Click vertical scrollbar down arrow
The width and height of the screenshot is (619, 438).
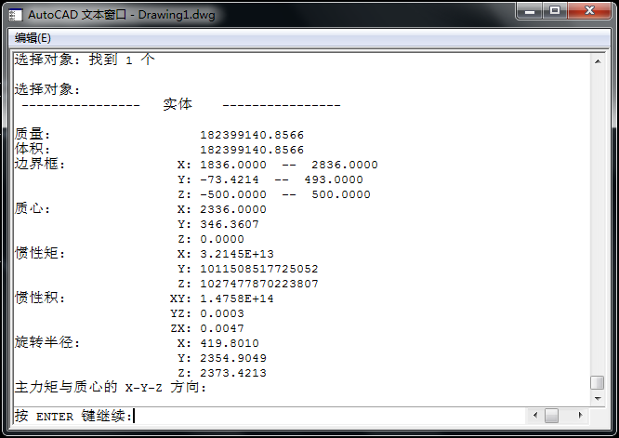[x=598, y=396]
